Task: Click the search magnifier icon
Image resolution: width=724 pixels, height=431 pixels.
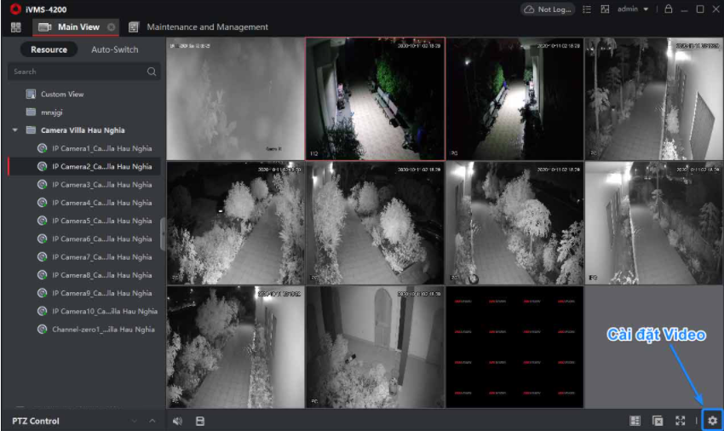Action: (152, 72)
